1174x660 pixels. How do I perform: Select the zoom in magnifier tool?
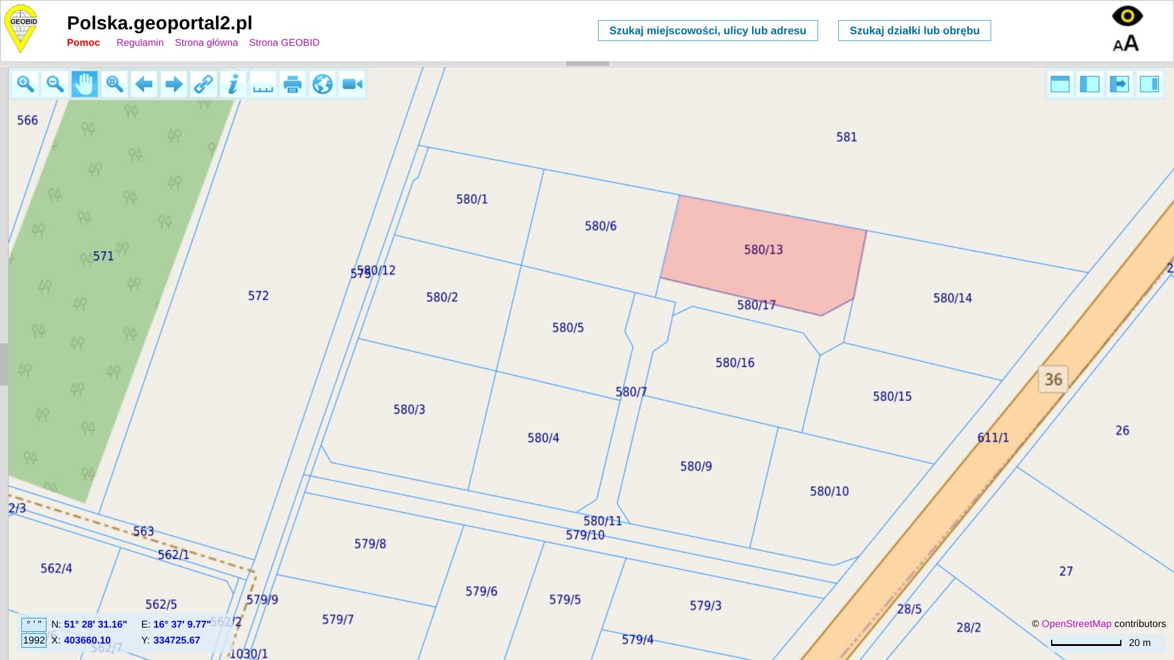point(25,84)
